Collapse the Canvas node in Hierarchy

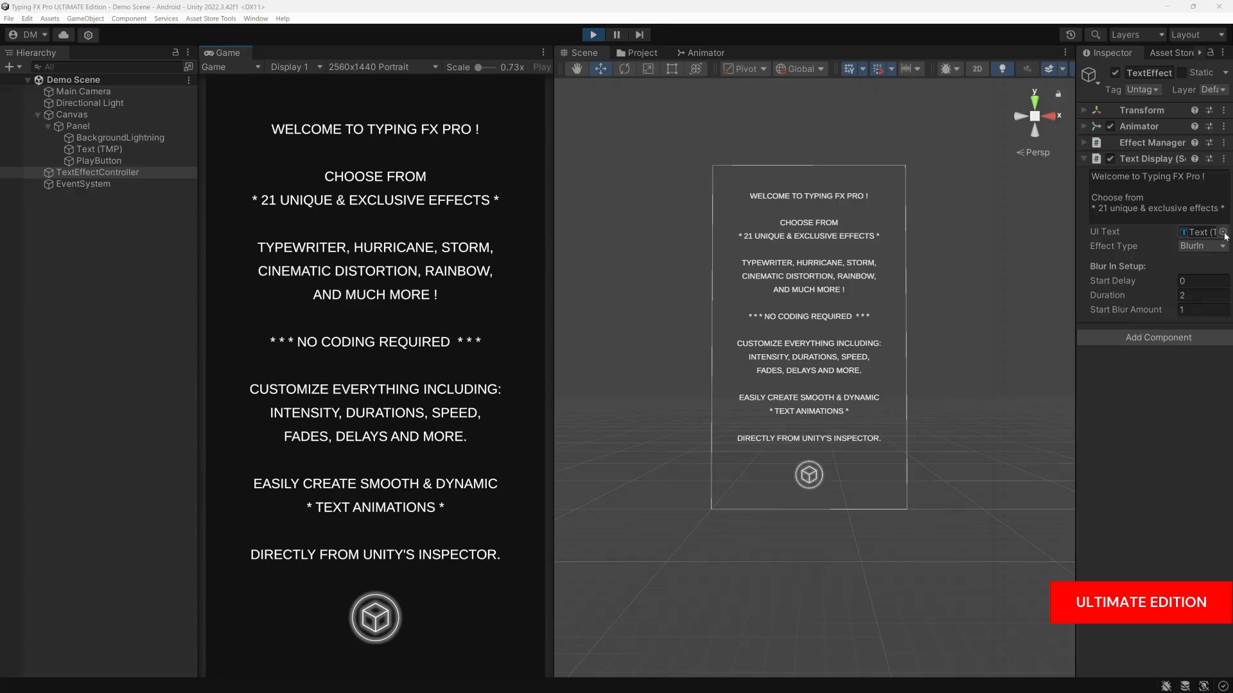(x=38, y=115)
